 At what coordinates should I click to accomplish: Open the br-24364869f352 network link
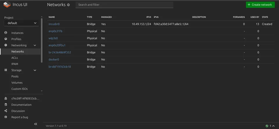[x=60, y=52]
